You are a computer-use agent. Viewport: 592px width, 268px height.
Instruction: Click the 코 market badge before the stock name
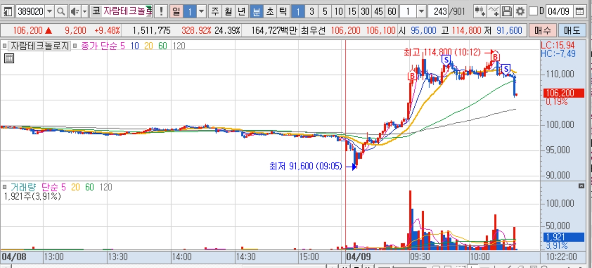click(x=96, y=11)
